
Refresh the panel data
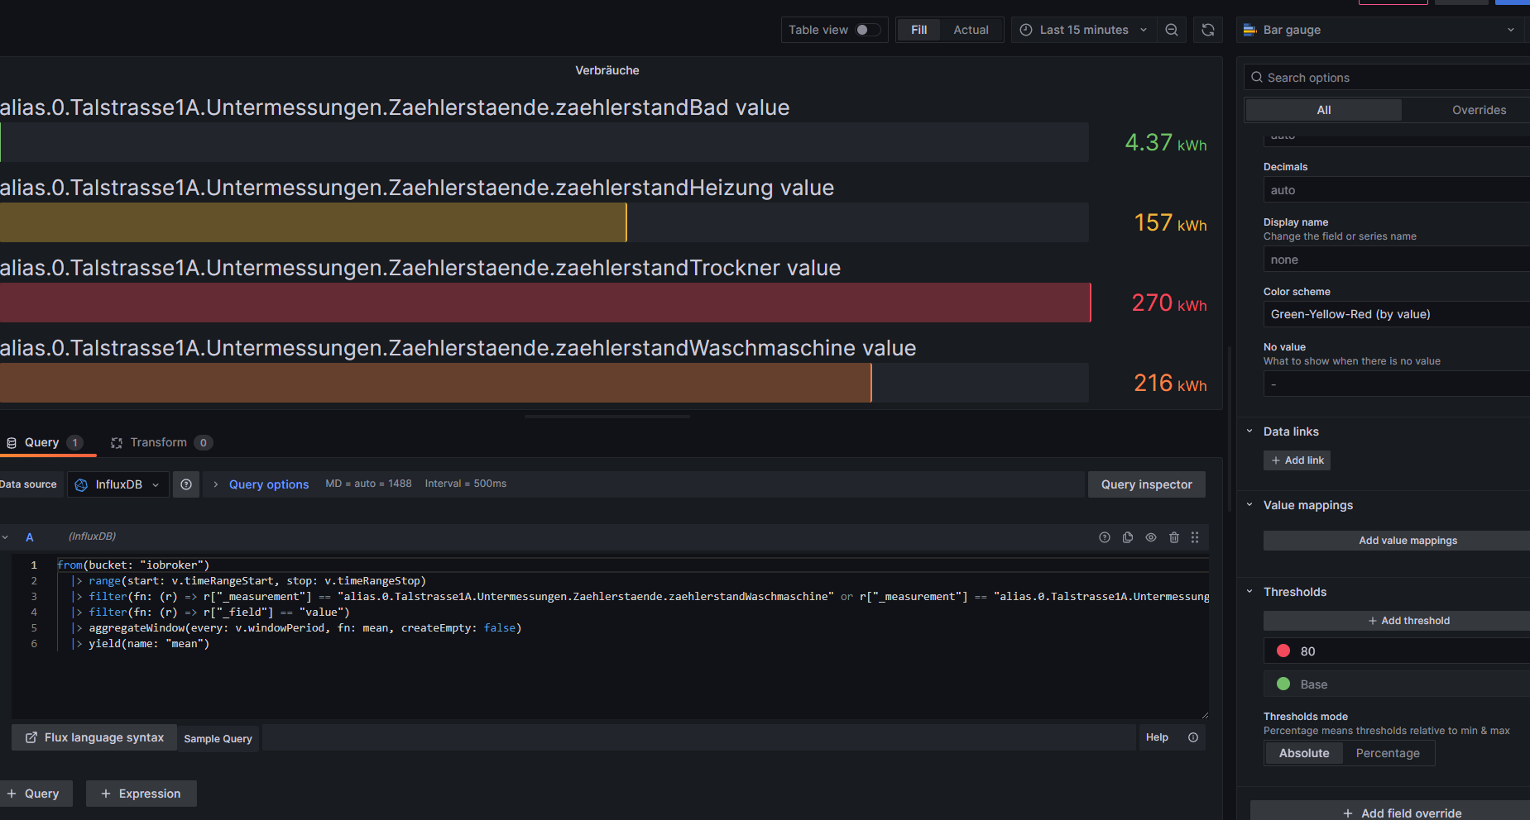coord(1208,30)
